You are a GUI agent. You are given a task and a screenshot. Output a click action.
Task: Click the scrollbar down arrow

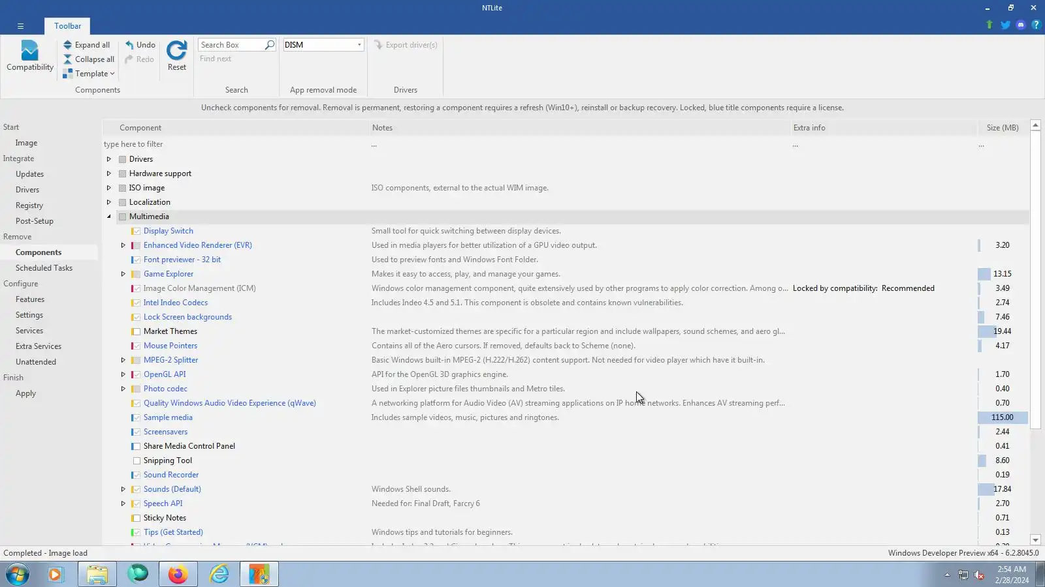tap(1035, 540)
